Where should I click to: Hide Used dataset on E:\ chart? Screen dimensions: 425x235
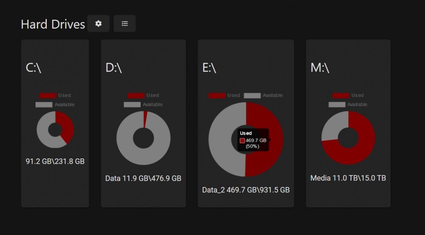[x=224, y=95]
